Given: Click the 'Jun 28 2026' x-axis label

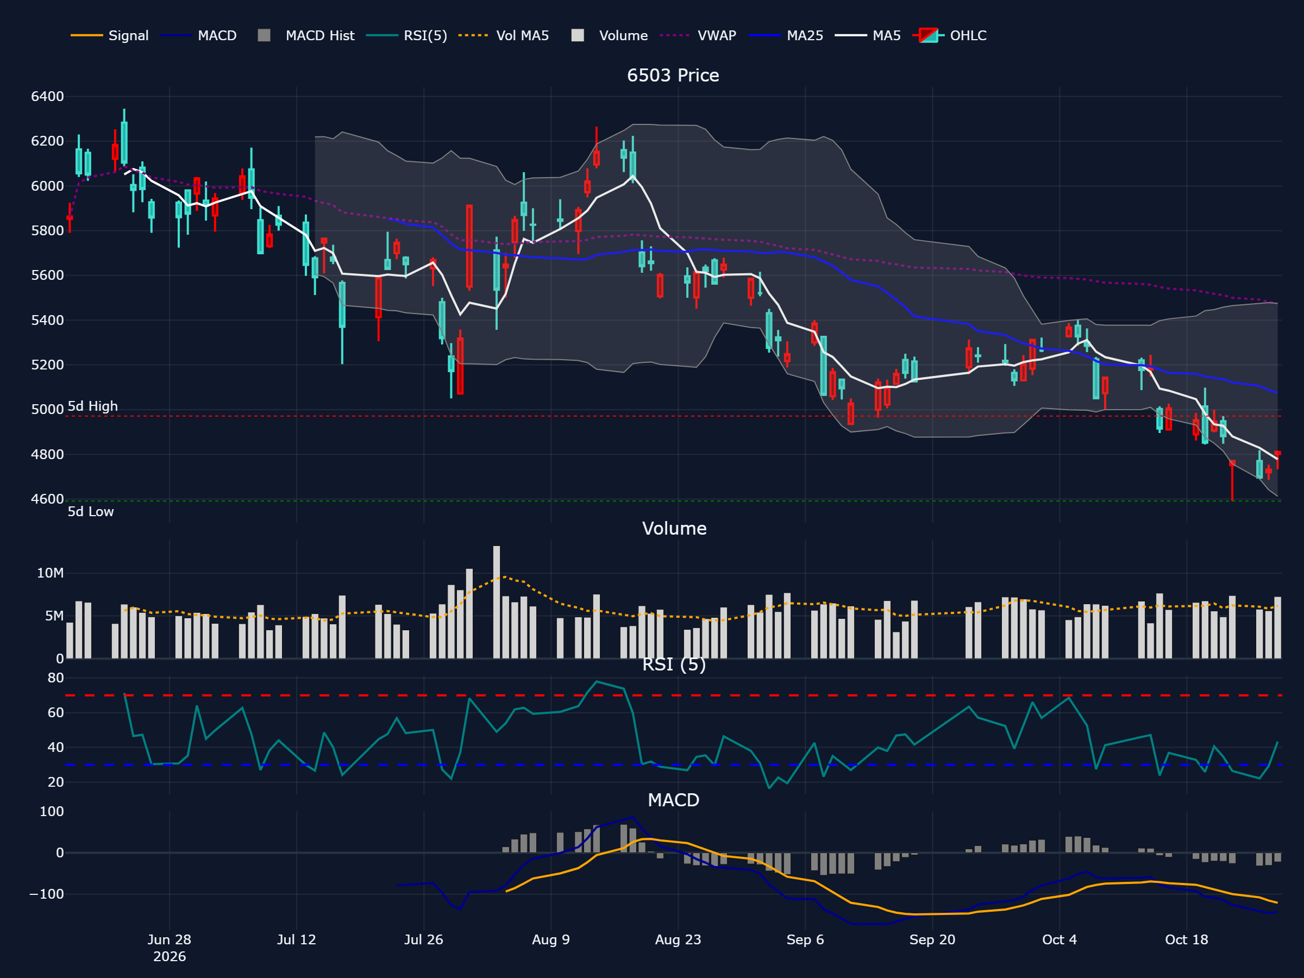Looking at the screenshot, I should point(170,948).
